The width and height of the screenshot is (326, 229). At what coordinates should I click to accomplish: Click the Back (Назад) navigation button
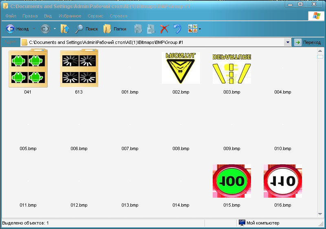[17, 29]
